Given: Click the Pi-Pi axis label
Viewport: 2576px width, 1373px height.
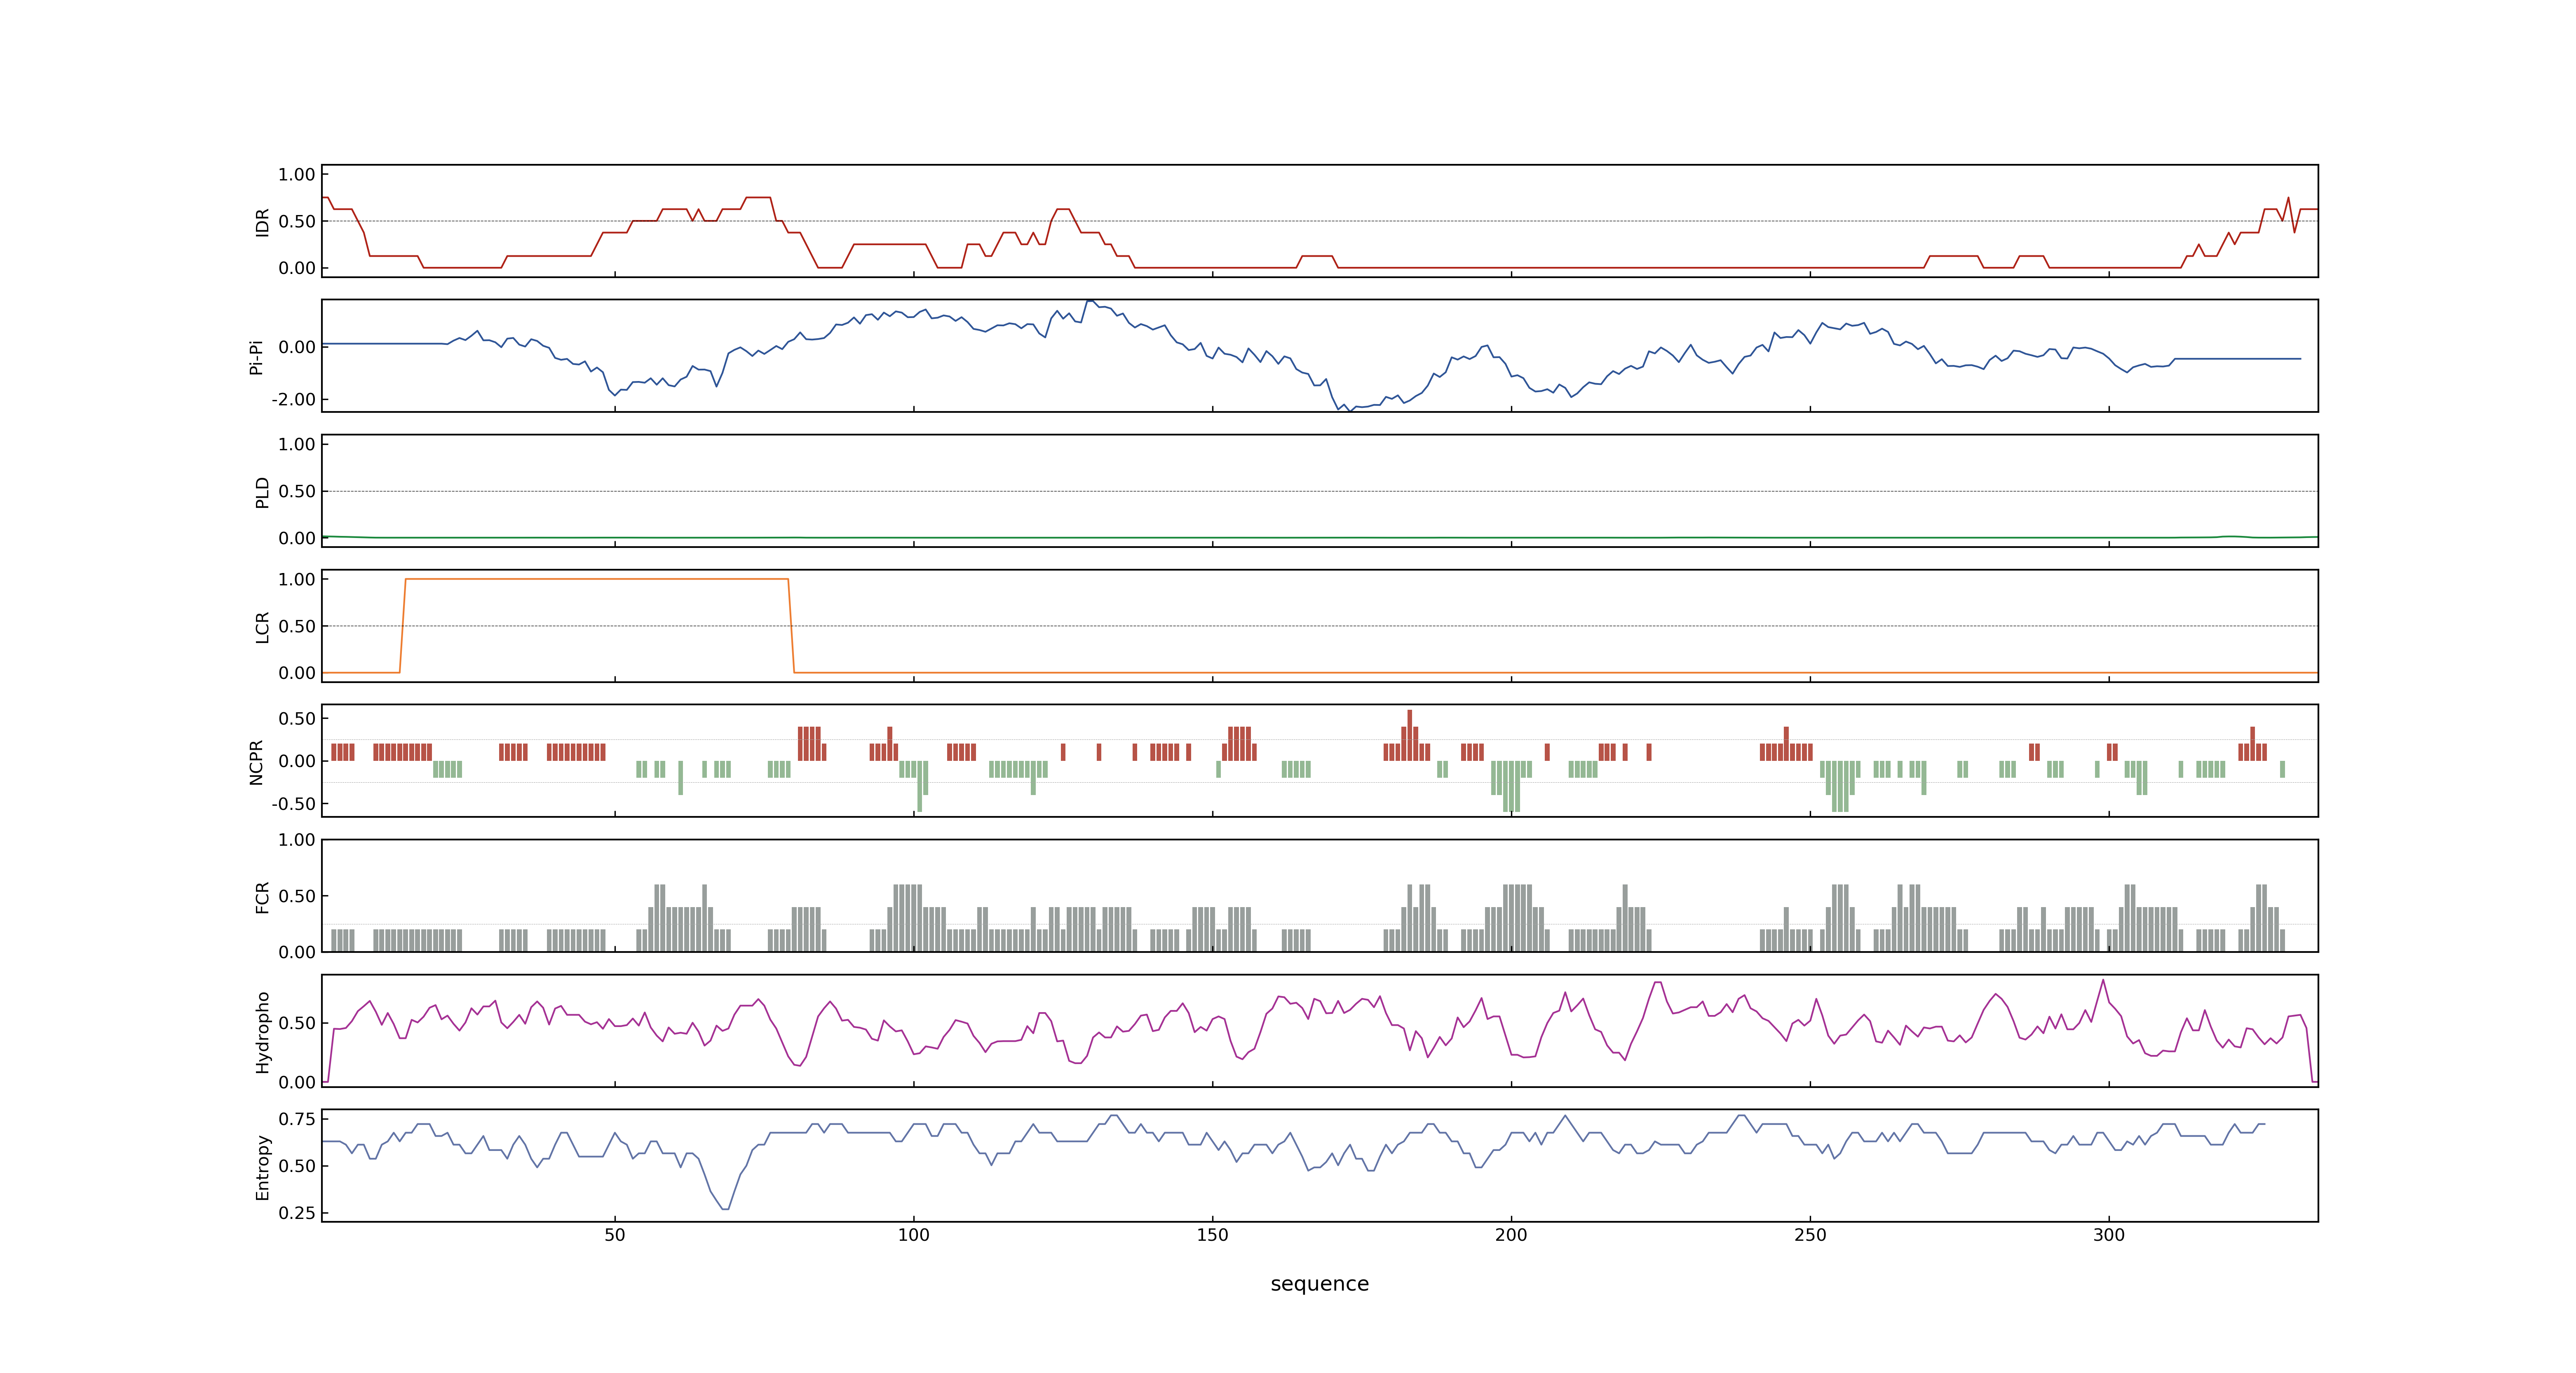Looking at the screenshot, I should 256,358.
